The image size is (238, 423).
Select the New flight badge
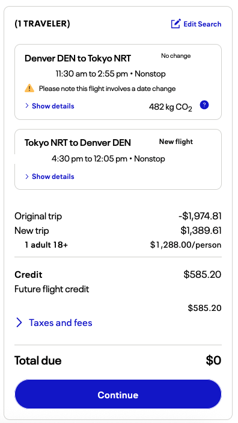click(x=176, y=142)
